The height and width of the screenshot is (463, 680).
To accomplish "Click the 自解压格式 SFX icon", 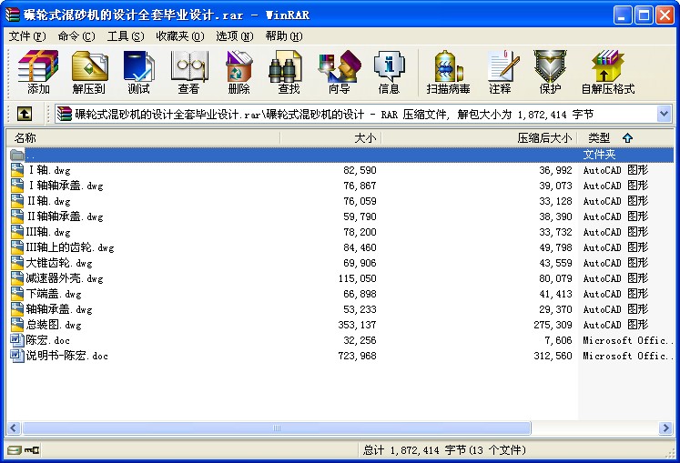I will pos(607,73).
